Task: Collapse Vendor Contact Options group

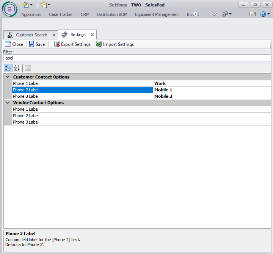Action: point(8,103)
